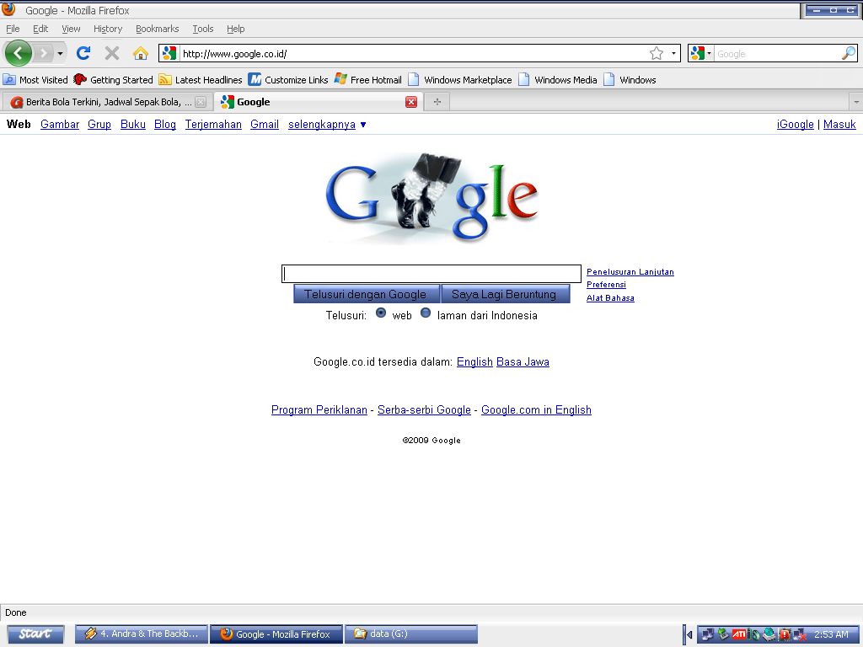This screenshot has width=863, height=647.
Task: Open Google.com in English link
Action: point(536,410)
